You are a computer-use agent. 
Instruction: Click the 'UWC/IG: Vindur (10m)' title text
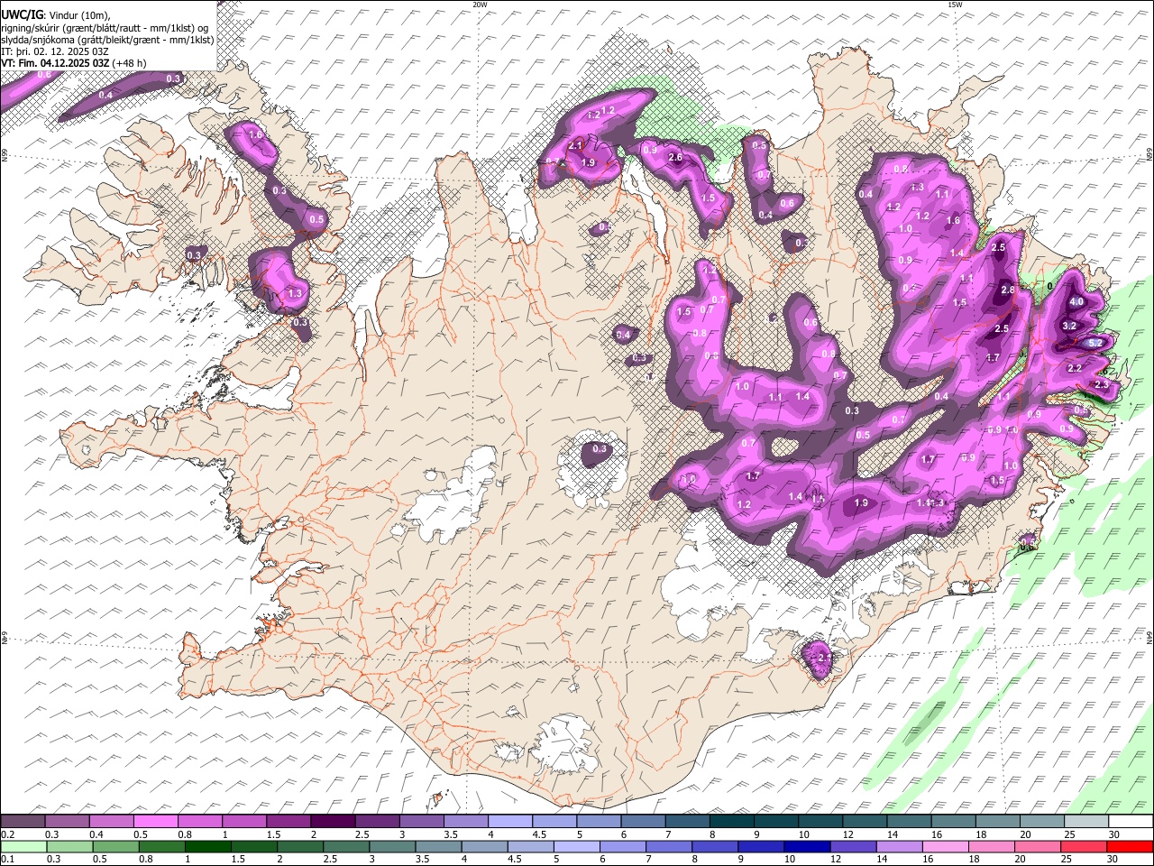55,14
